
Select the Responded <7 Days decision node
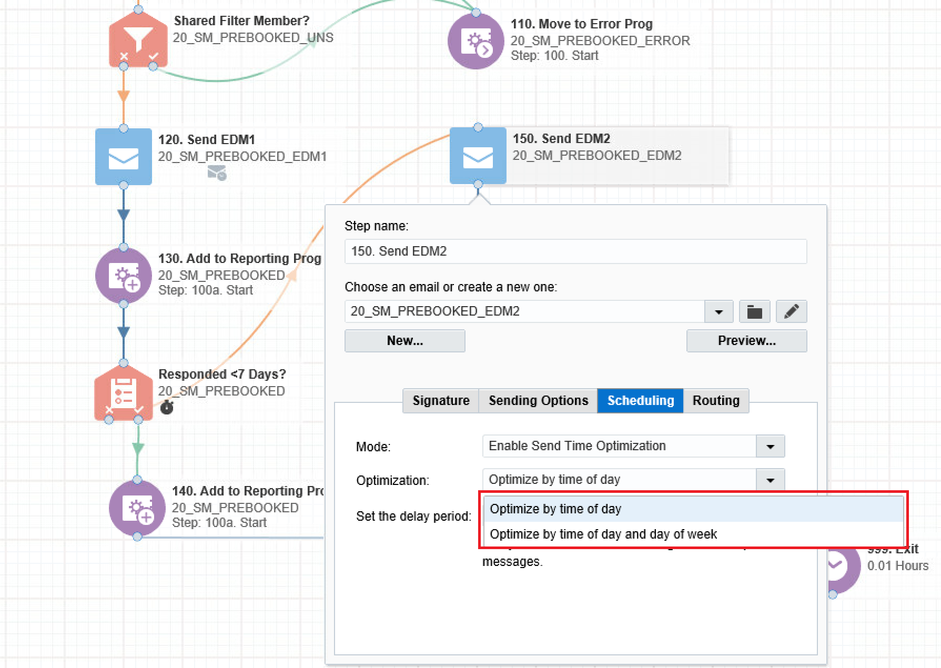(124, 392)
